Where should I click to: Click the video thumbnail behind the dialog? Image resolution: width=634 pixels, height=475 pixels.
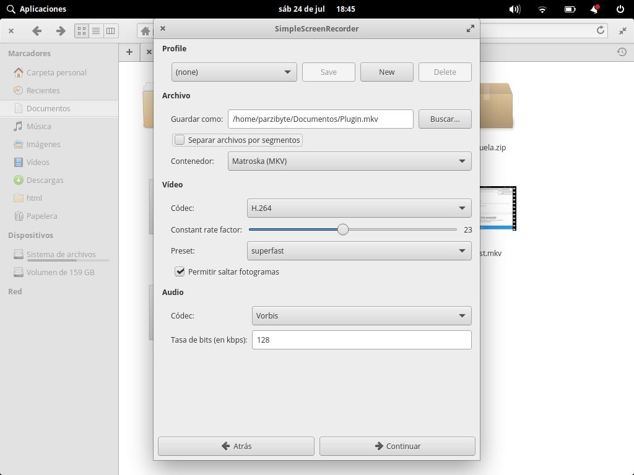(498, 208)
